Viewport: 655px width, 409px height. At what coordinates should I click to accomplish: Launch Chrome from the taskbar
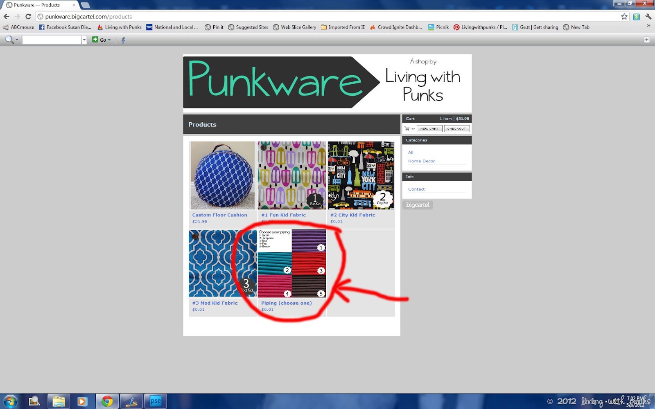(107, 401)
